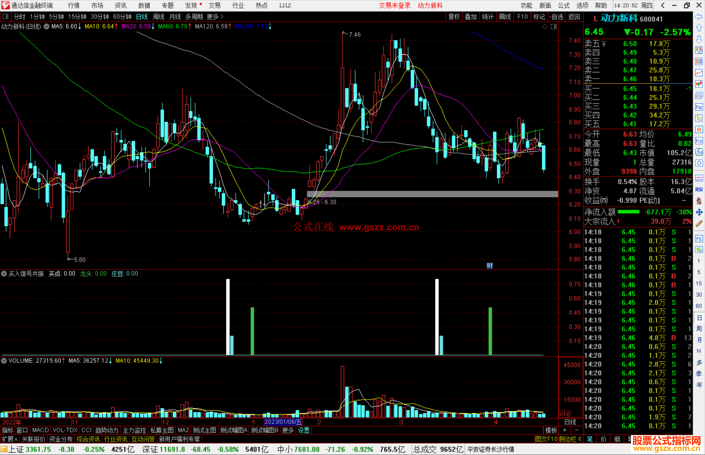Click the f(x) formula sidebar icon
The width and height of the screenshot is (705, 455).
(699, 152)
